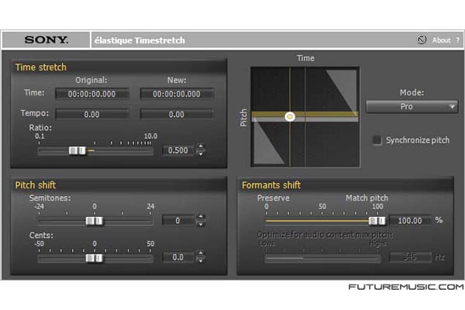Increase Cents with the up stepper arrow
Image resolution: width=465 pixels, height=310 pixels.
point(201,253)
